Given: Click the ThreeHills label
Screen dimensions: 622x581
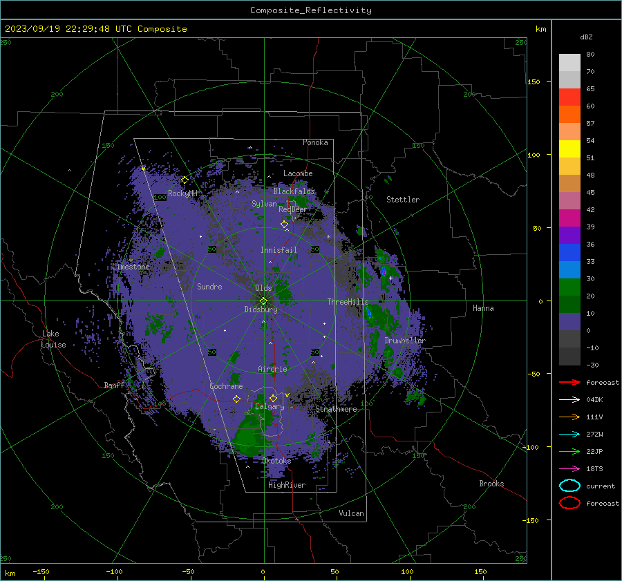Looking at the screenshot, I should coord(348,302).
